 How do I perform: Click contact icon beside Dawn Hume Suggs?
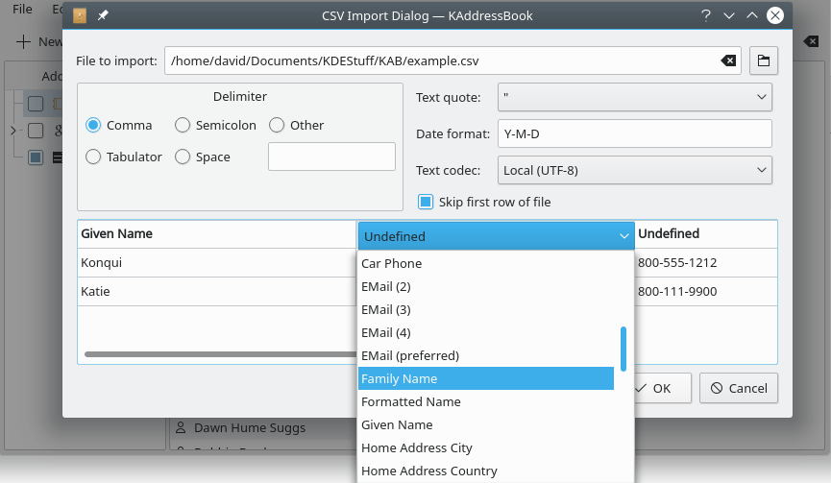[x=181, y=427]
